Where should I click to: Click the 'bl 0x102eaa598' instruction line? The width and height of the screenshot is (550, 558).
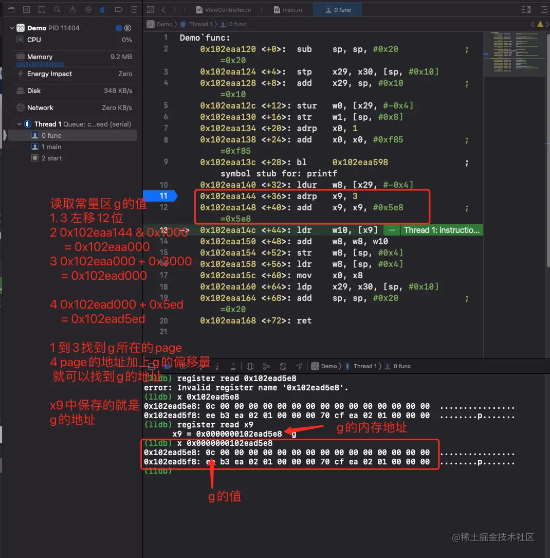[294, 162]
